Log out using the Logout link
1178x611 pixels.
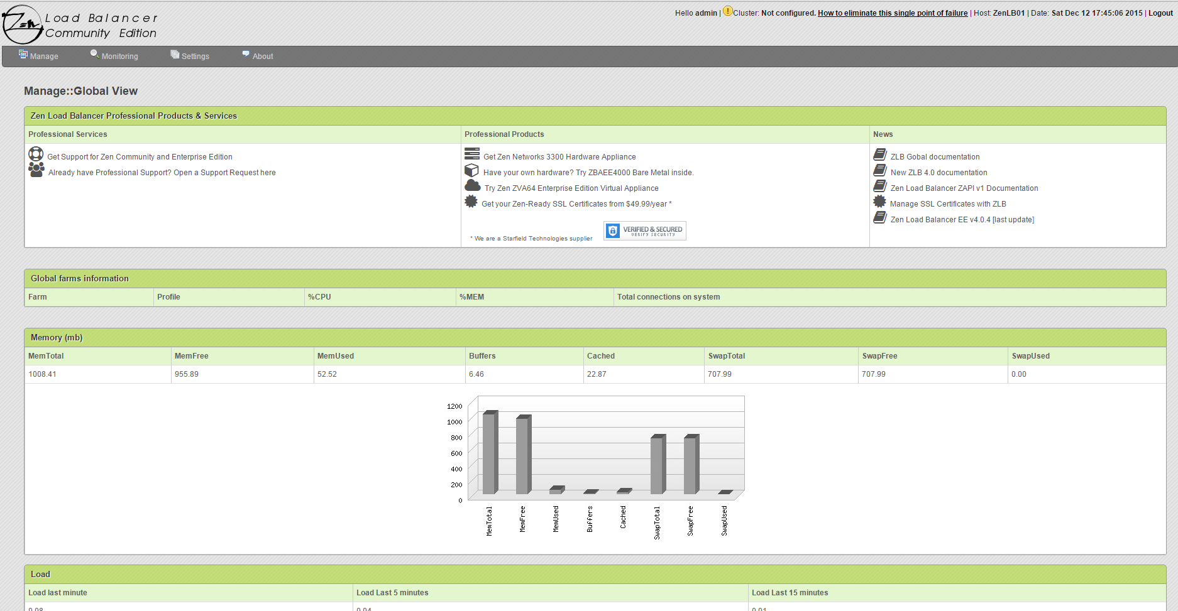[x=1160, y=13]
